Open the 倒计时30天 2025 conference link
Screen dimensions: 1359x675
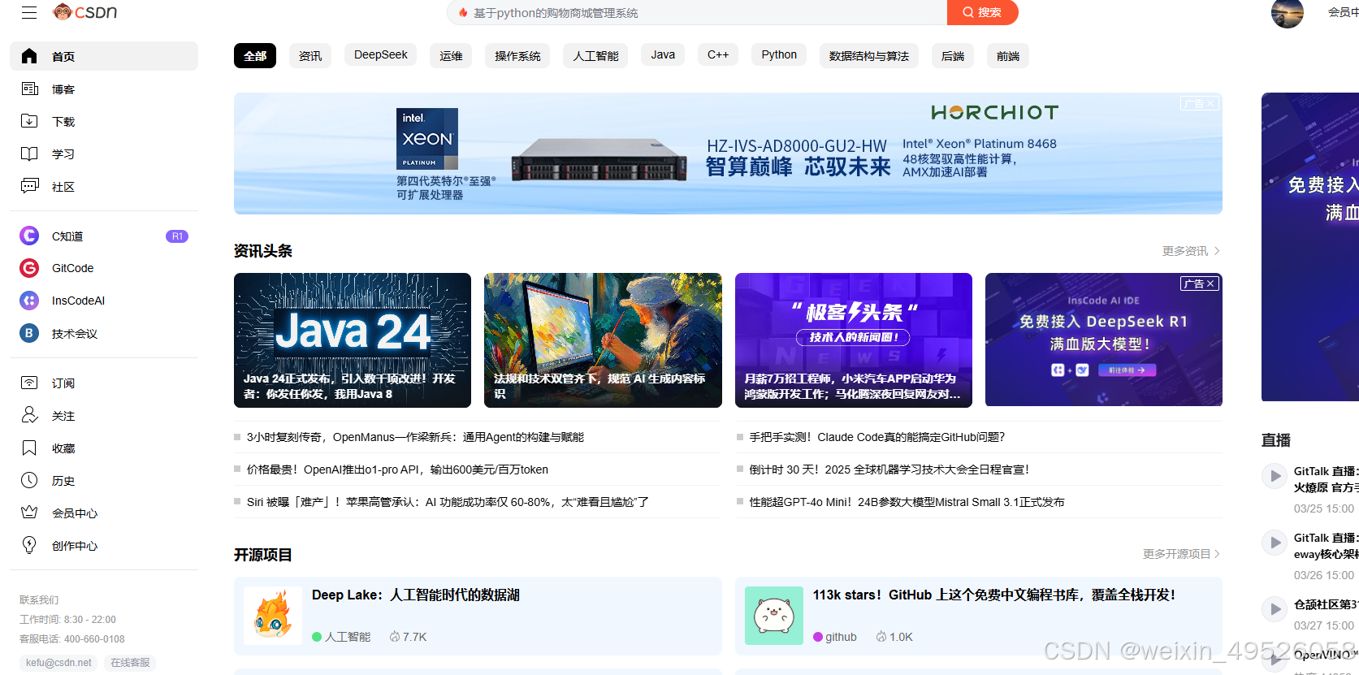click(889, 469)
